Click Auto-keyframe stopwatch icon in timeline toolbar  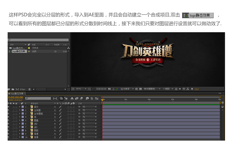click(x=92, y=98)
